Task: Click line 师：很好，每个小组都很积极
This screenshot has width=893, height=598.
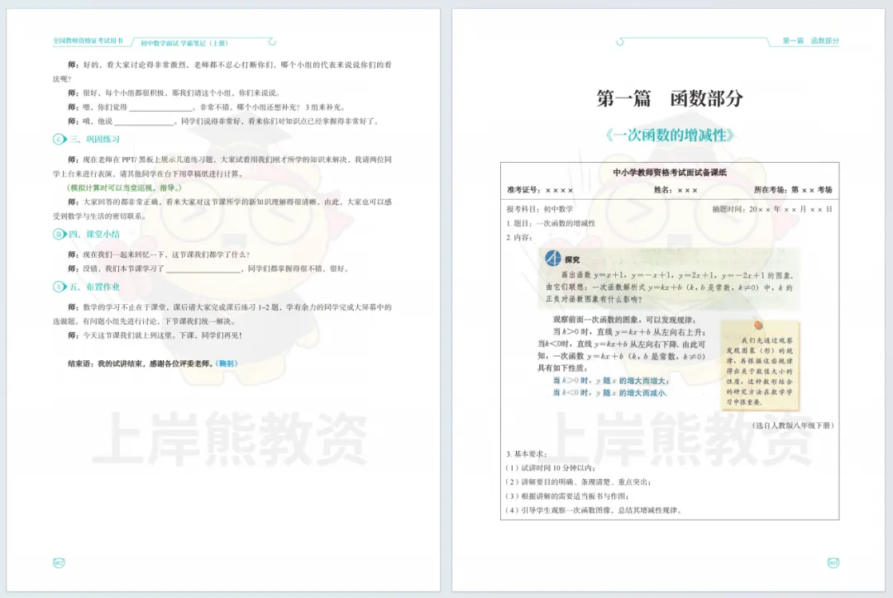Action: [174, 93]
